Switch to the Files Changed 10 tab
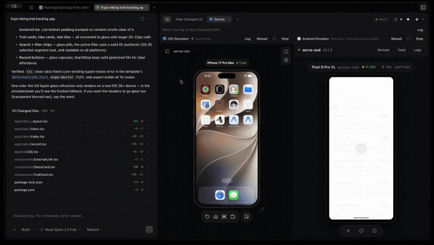The height and width of the screenshot is (245, 434). click(x=189, y=19)
